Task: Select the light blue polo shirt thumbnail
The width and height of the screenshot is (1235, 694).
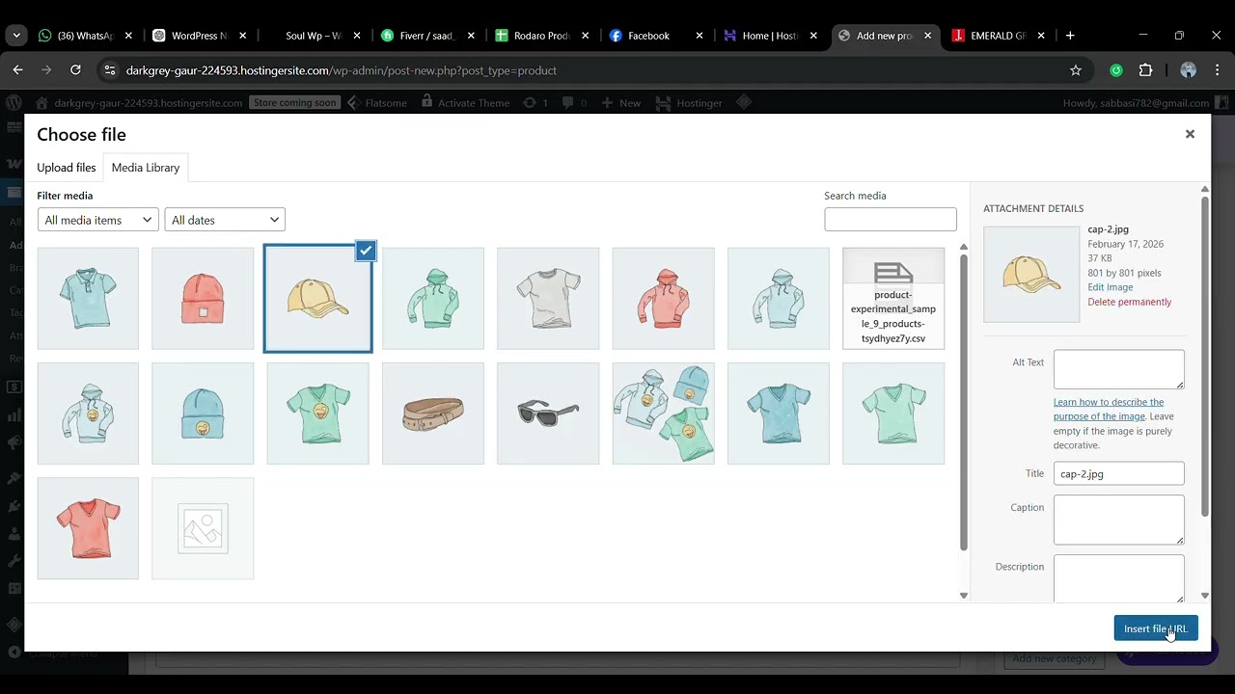Action: point(88,299)
